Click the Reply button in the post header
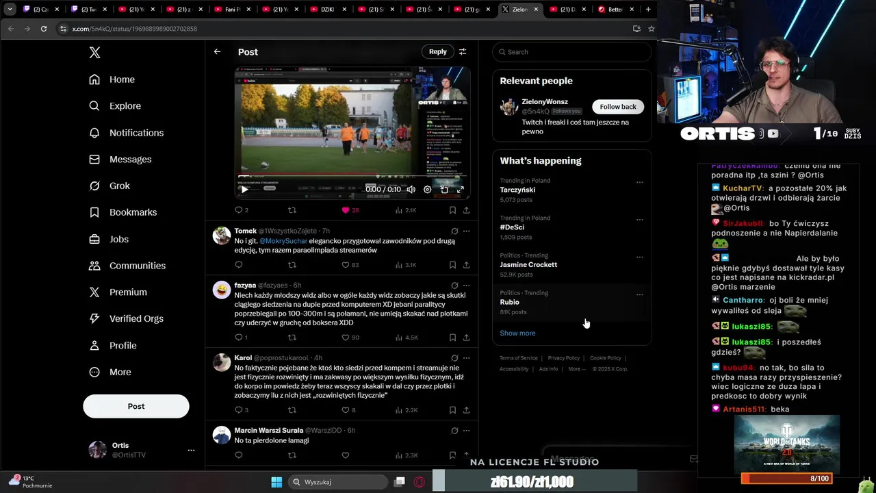Screen dimensions: 876x493 [x=438, y=52]
